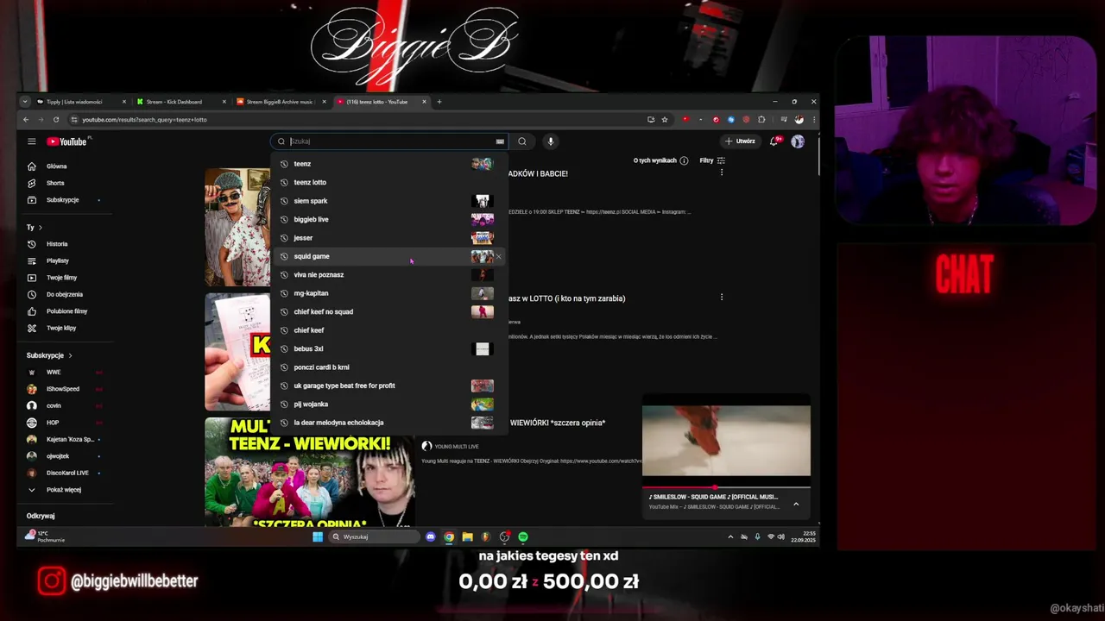Select 'chief keef no squad' suggestion
1105x621 pixels.
388,311
